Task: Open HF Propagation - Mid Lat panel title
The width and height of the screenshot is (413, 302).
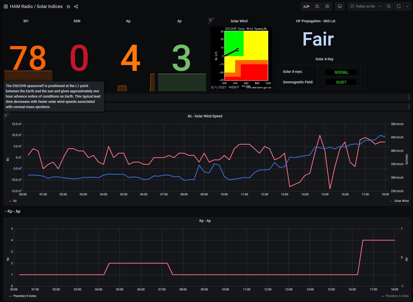Action: click(316, 21)
